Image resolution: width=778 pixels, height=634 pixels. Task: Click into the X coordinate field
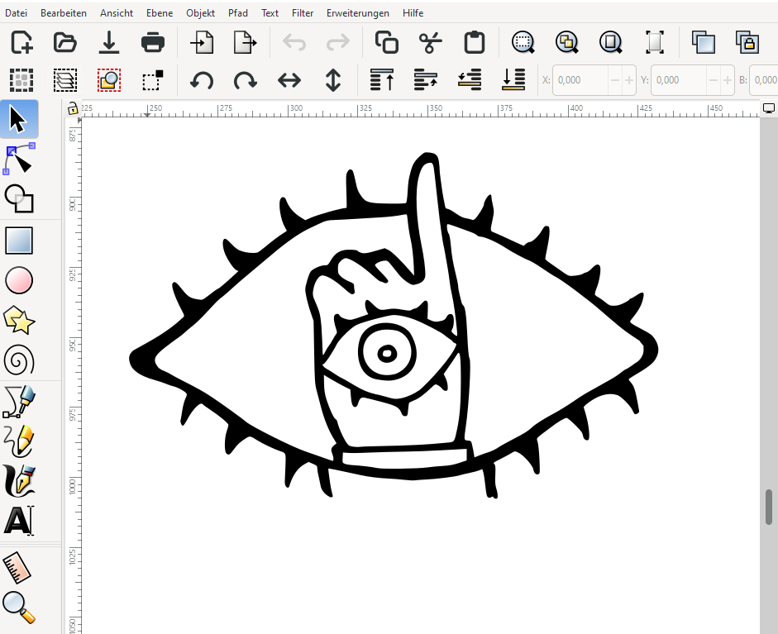point(580,80)
